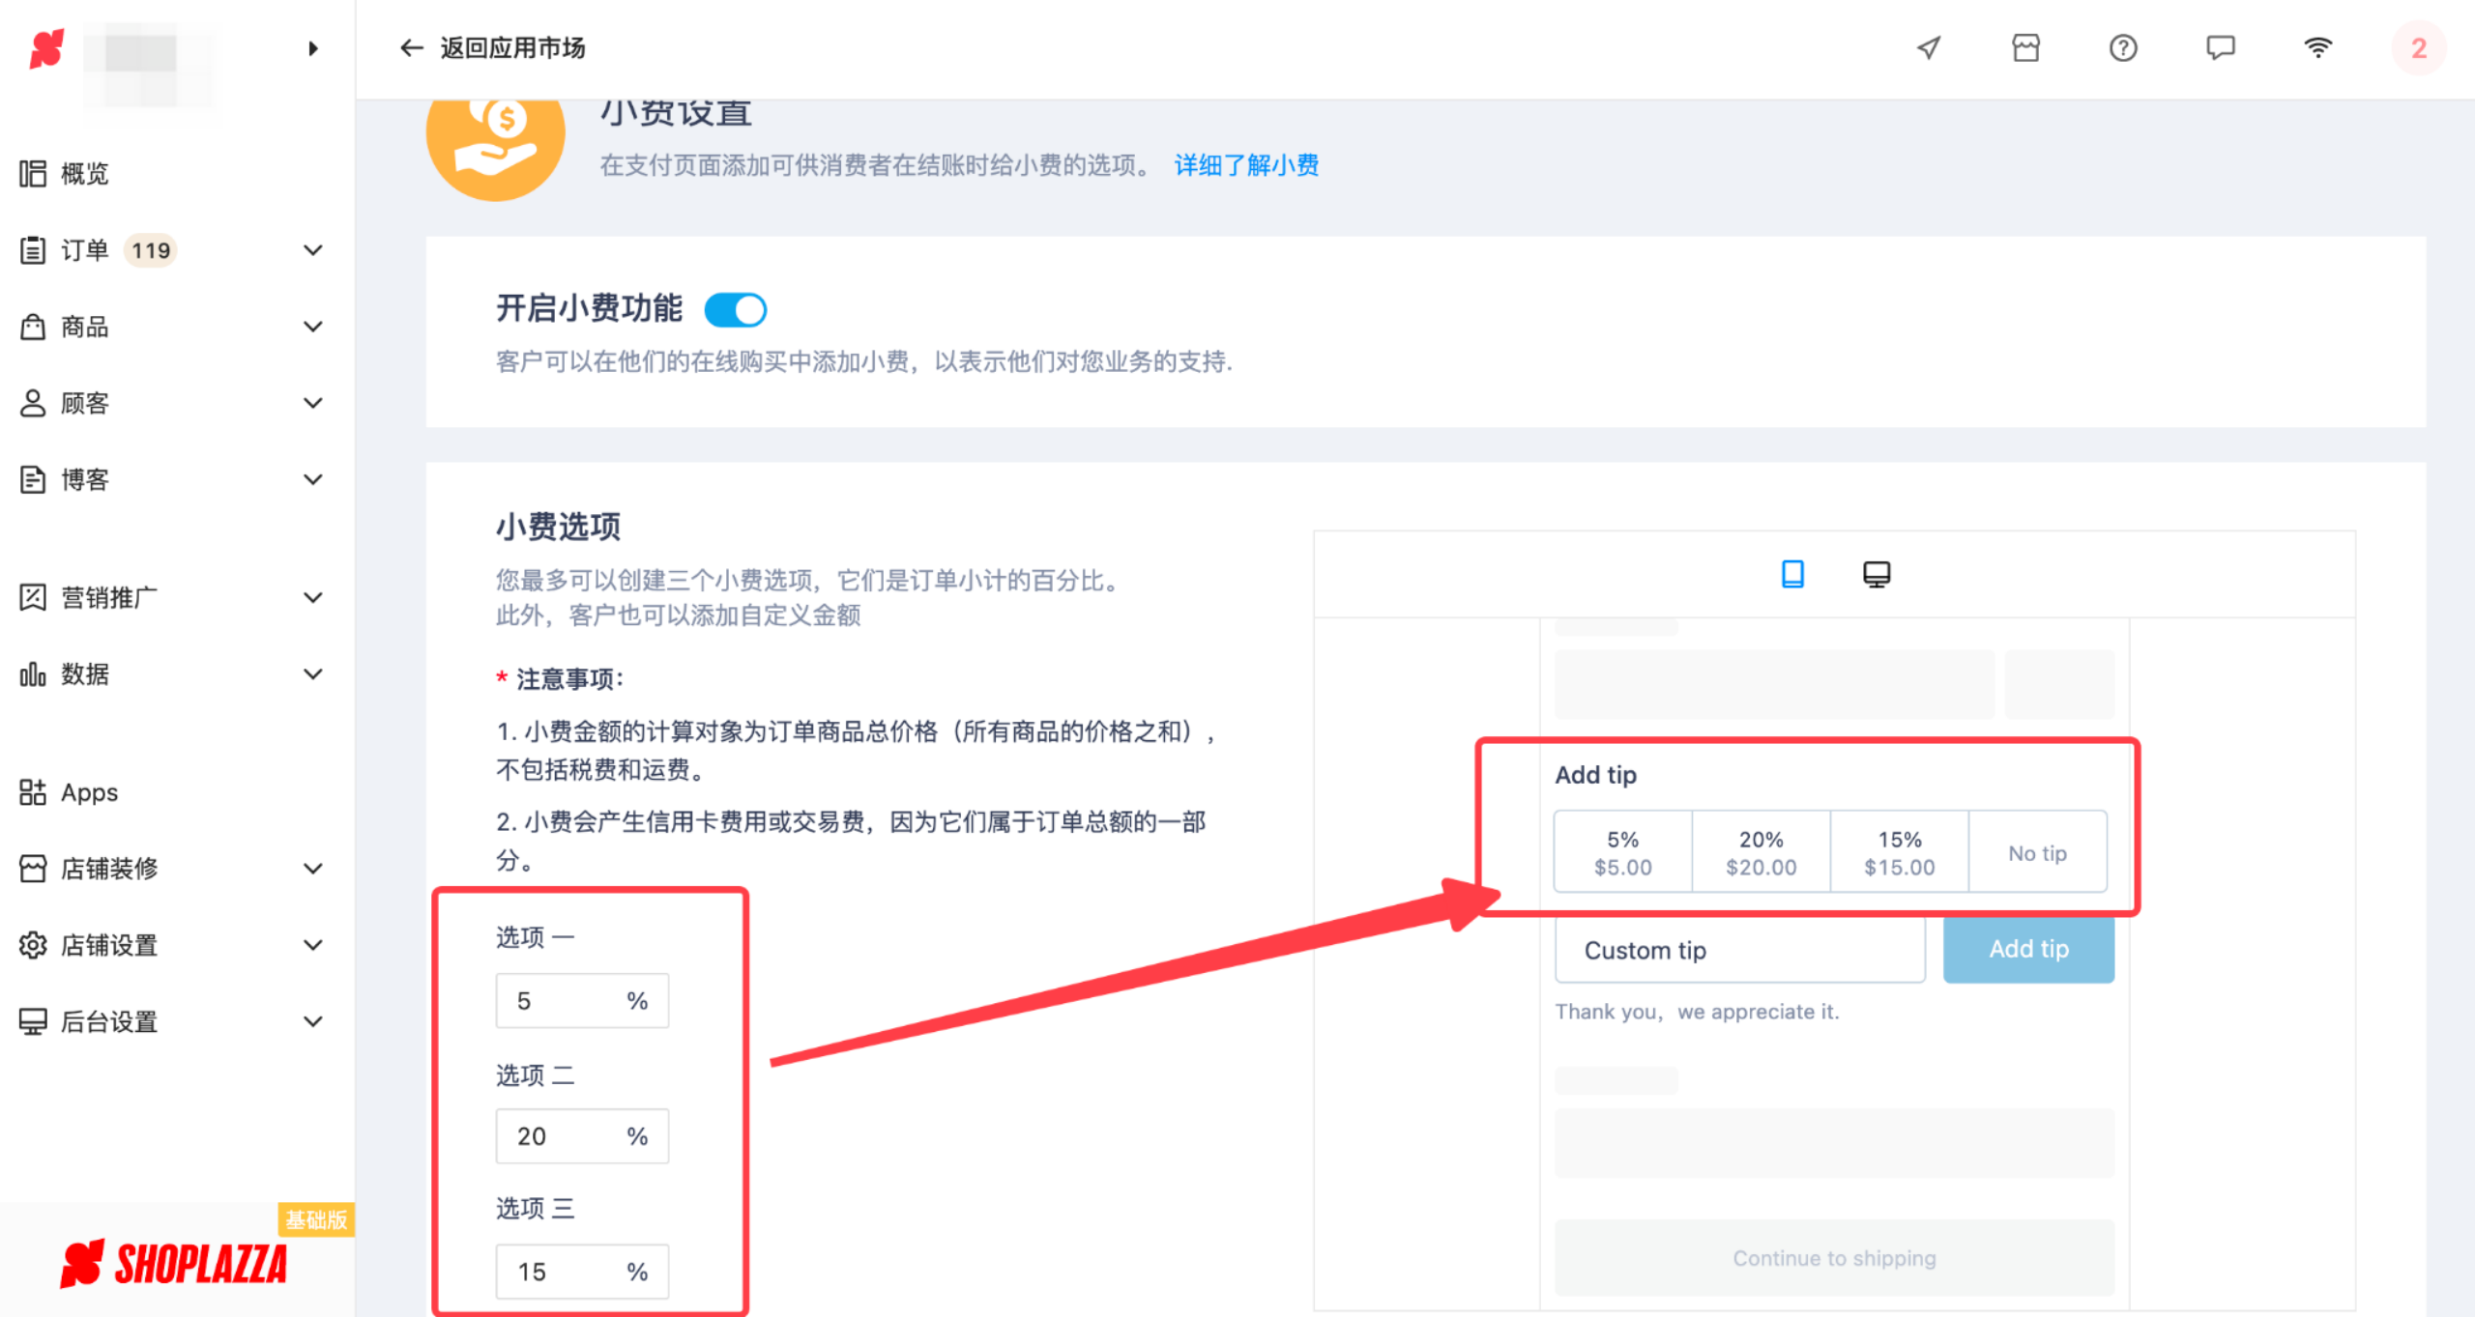Click the Apps grid icon

(x=33, y=792)
